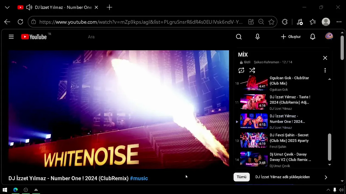Start voice search with the microphone icon
The height and width of the screenshot is (194, 346).
point(258,37)
